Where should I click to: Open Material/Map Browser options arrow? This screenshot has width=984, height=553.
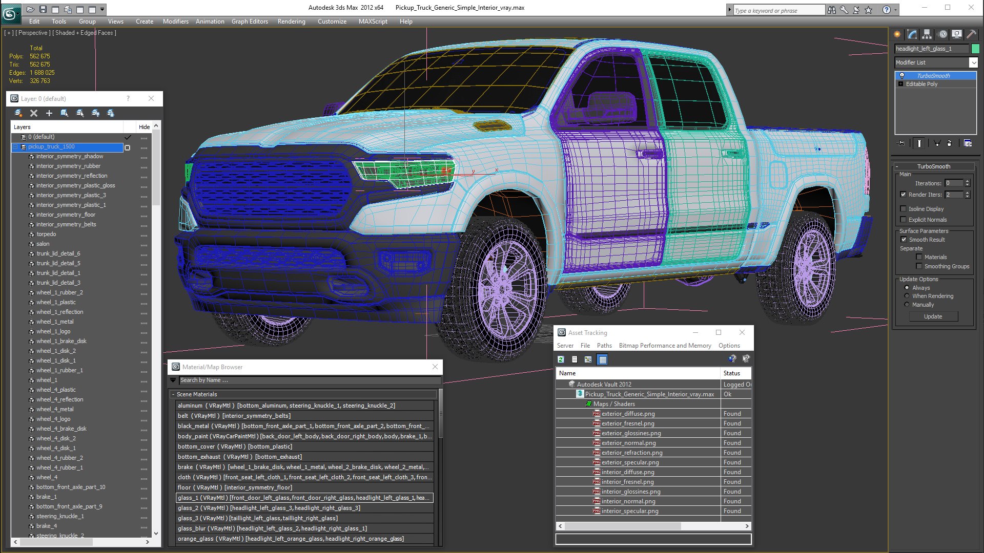click(x=173, y=380)
